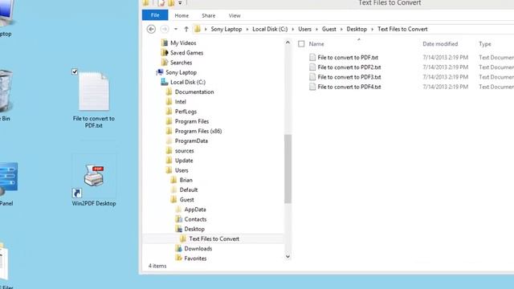The width and height of the screenshot is (514, 289).
Task: Click navigation pane scroll up arrow
Action: point(288,43)
